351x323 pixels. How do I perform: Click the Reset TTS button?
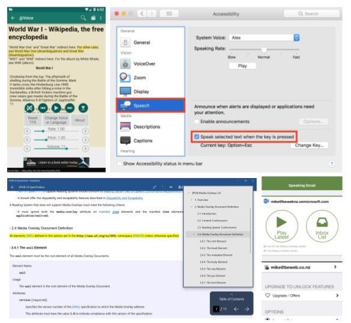tap(32, 120)
